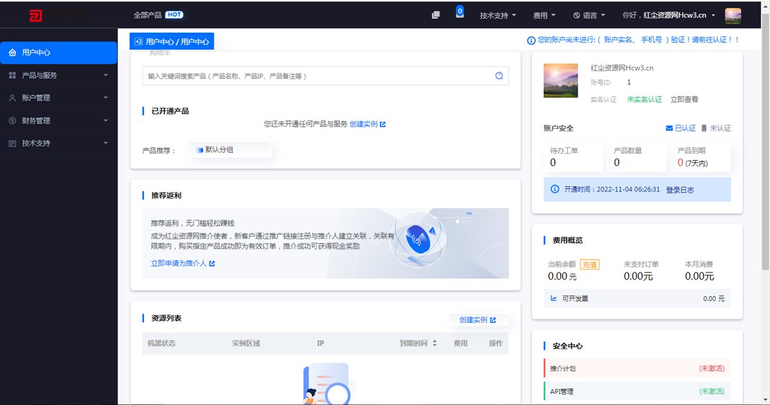Click the 立即申请为推介人 link
The image size is (770, 405).
coord(182,263)
